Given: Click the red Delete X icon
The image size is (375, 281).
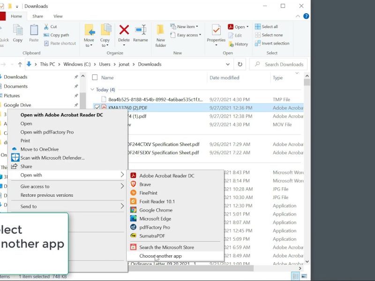Looking at the screenshot, I should click(124, 30).
